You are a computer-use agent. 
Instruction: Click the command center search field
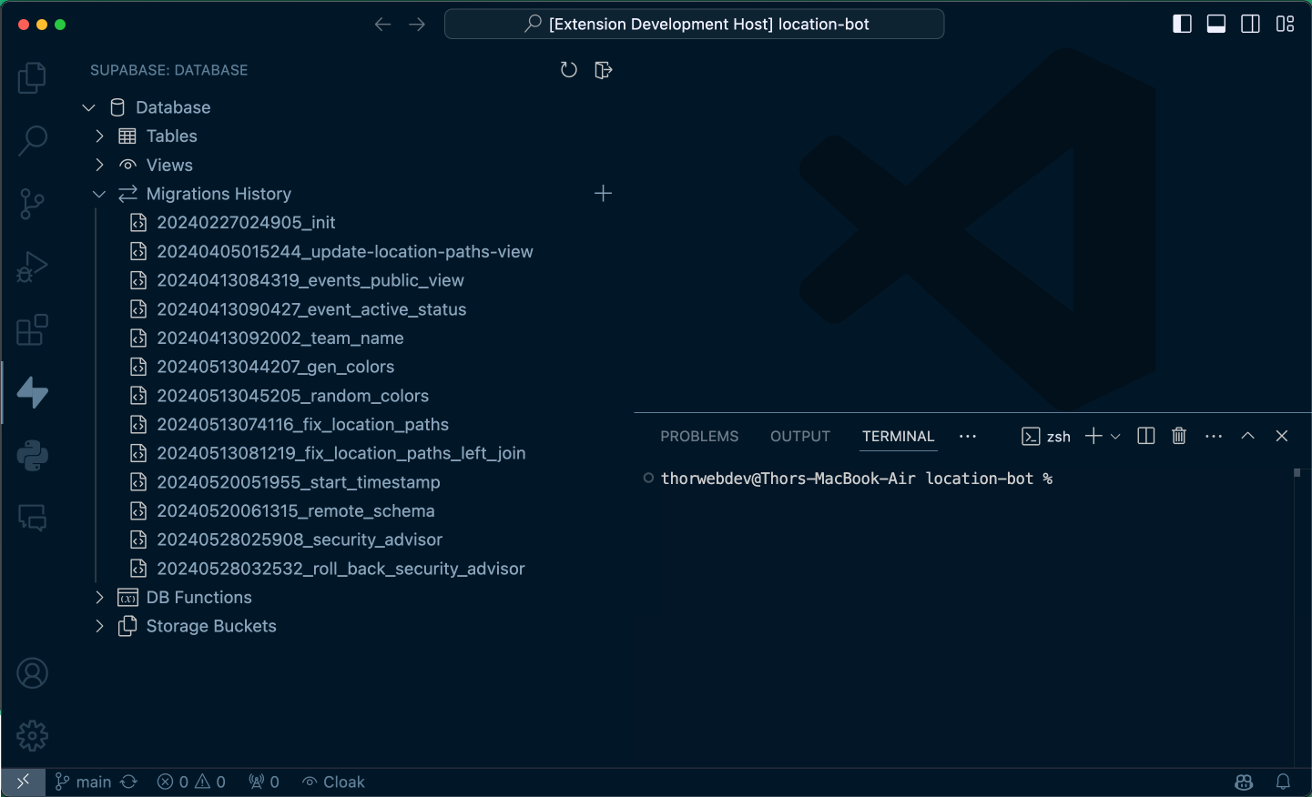click(694, 25)
